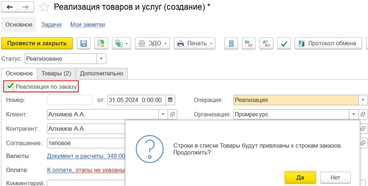Open the calendar picker for the date field

(x=171, y=100)
